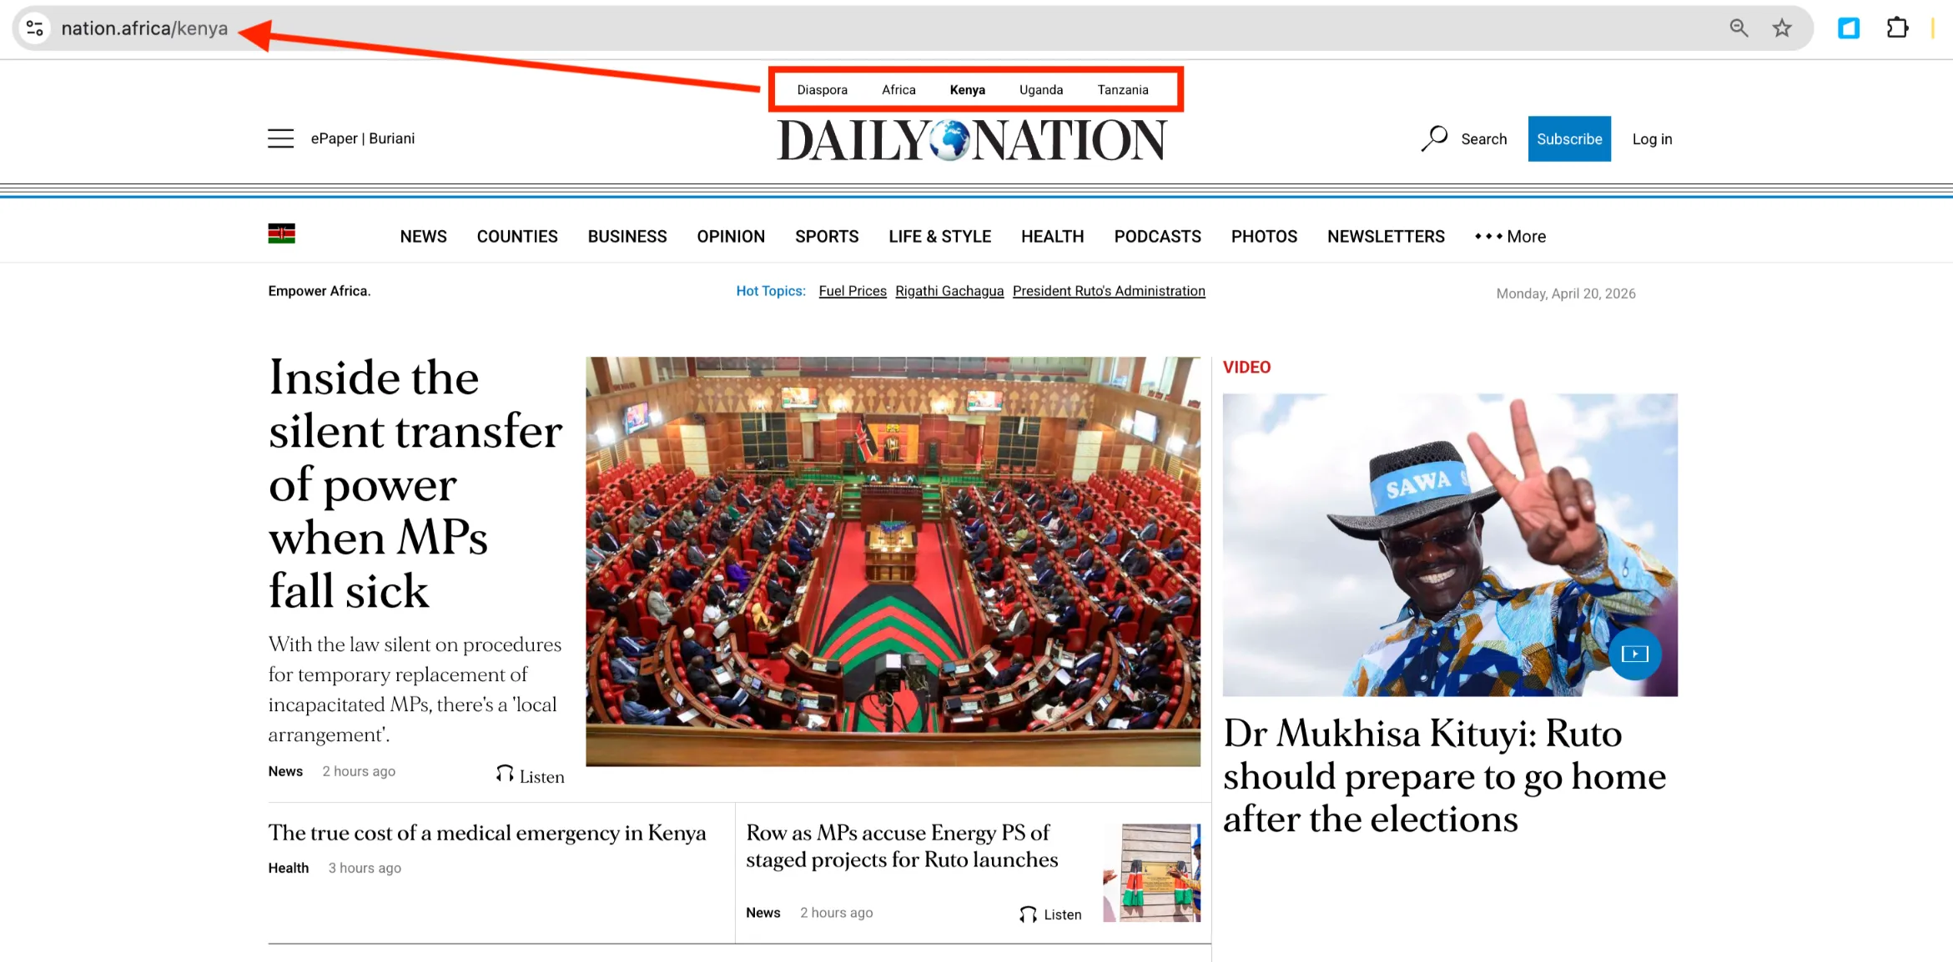Open LIFE & STYLE section

939,237
